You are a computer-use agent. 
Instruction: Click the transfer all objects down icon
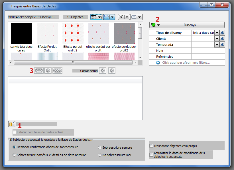pos(39,71)
